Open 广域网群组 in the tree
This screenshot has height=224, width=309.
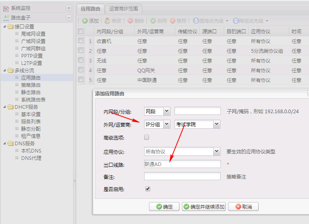[33, 48]
